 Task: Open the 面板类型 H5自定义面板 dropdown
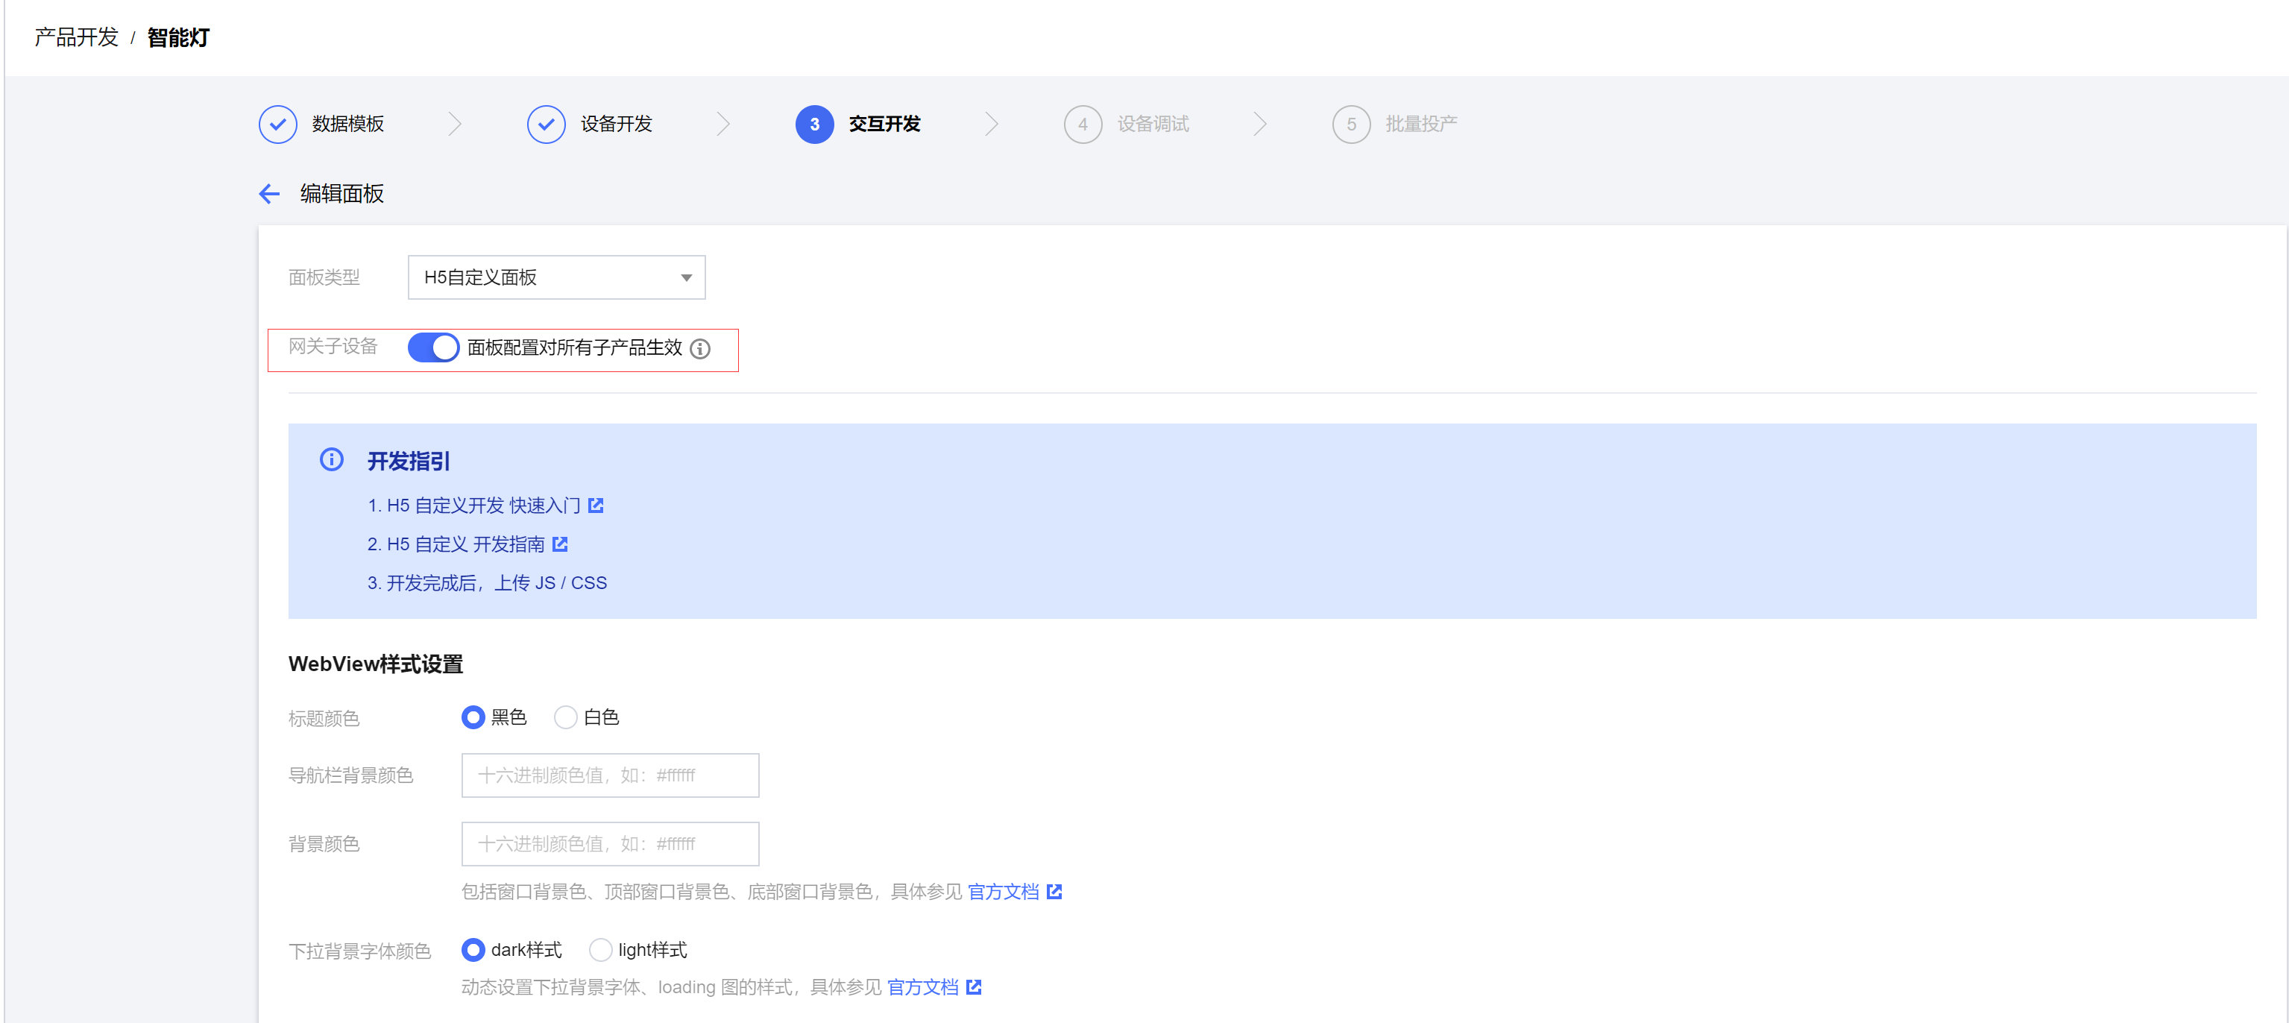click(x=557, y=277)
